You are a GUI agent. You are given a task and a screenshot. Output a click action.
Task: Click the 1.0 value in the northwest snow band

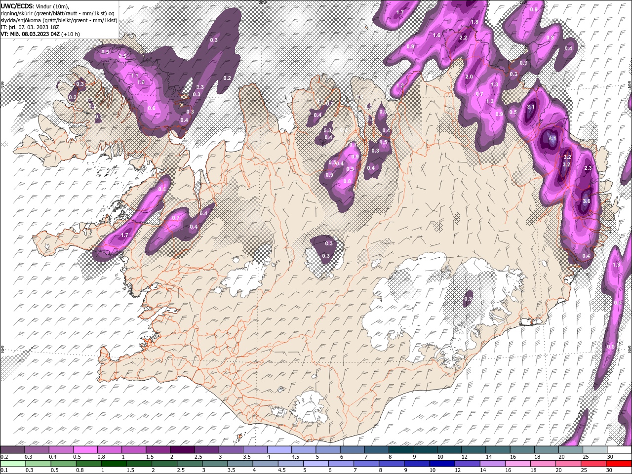pos(141,82)
